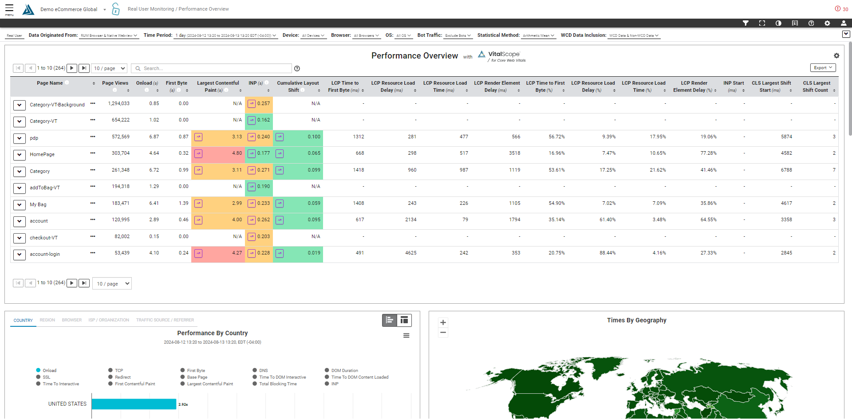
Task: Open the alerts indicator showing 30
Action: tap(841, 9)
